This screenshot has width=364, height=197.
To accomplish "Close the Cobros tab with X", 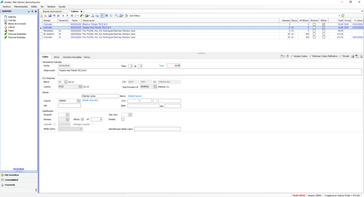I will tap(81, 11).
